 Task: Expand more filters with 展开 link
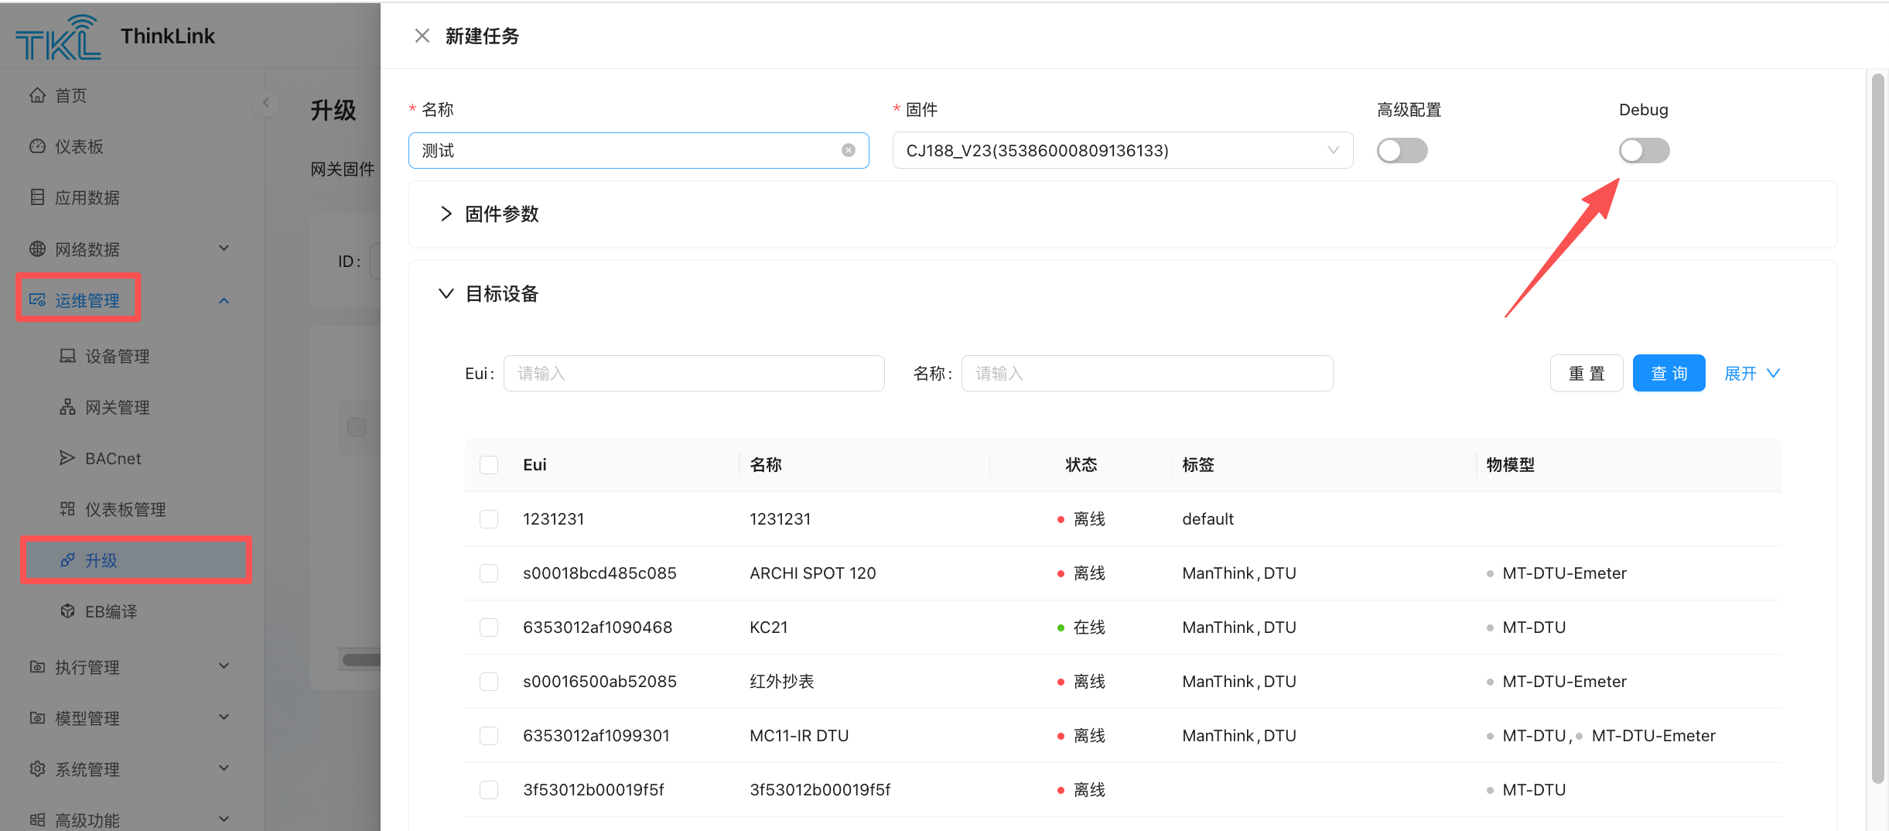pyautogui.click(x=1751, y=374)
